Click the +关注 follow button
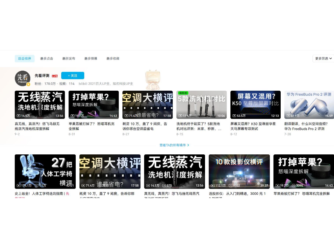The image size is (334, 250). tap(72, 76)
